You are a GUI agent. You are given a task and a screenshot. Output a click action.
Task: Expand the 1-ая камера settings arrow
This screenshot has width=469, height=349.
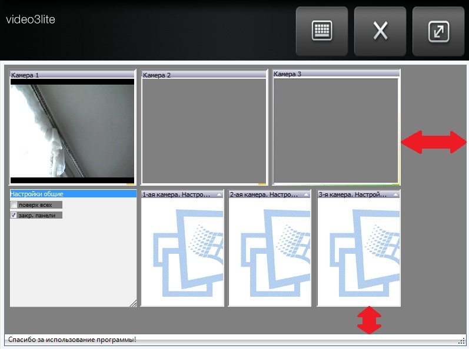coord(219,194)
